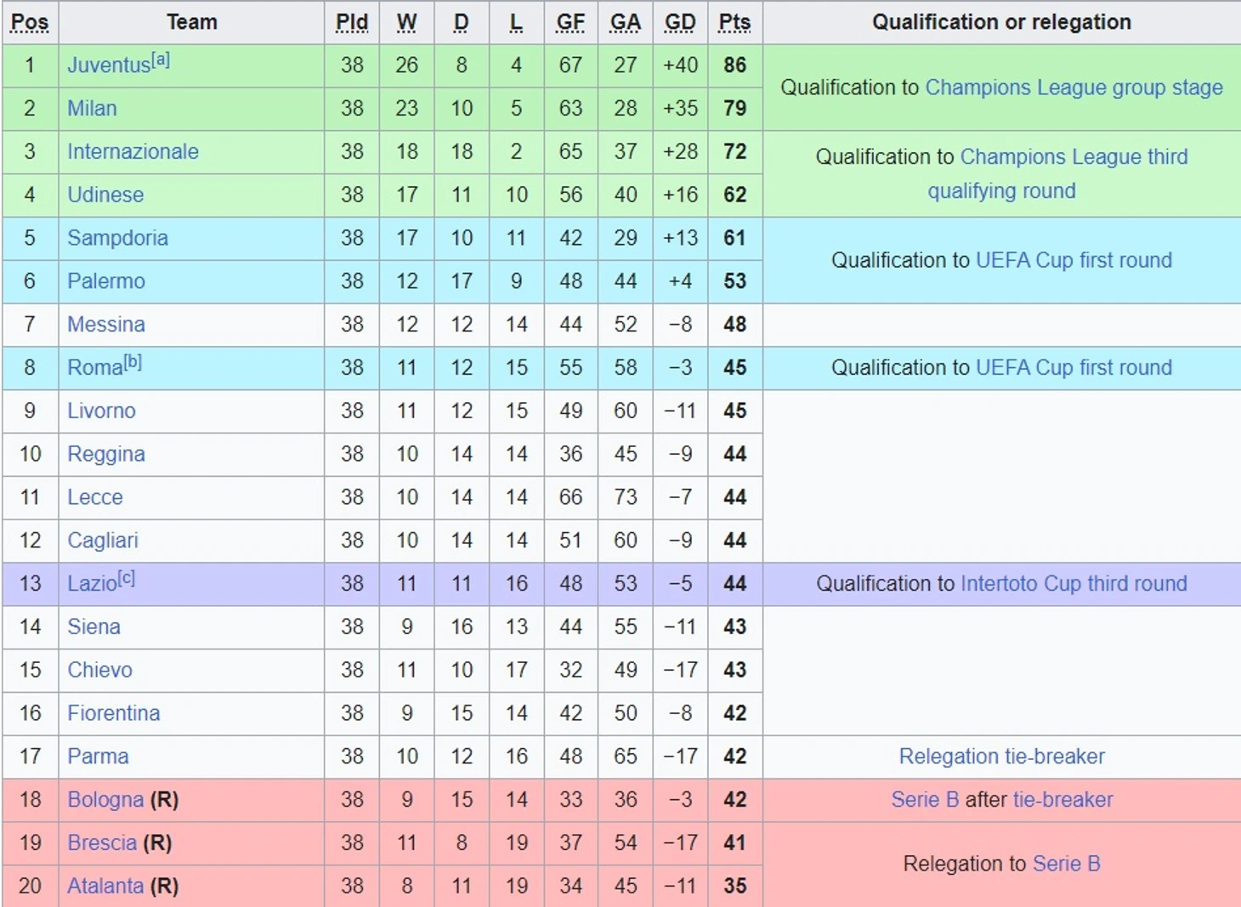The width and height of the screenshot is (1241, 907).
Task: Click the GD column header abbreviation
Action: [680, 23]
